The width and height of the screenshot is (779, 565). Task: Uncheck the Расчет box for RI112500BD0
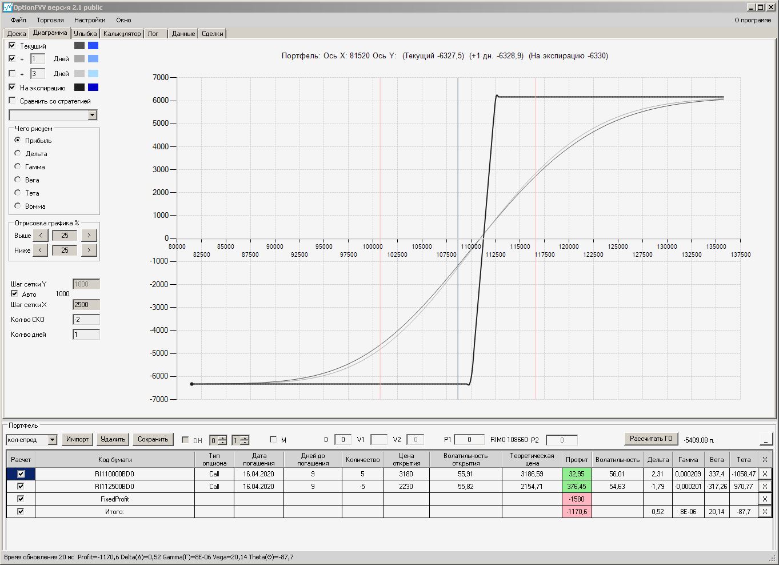[x=21, y=487]
